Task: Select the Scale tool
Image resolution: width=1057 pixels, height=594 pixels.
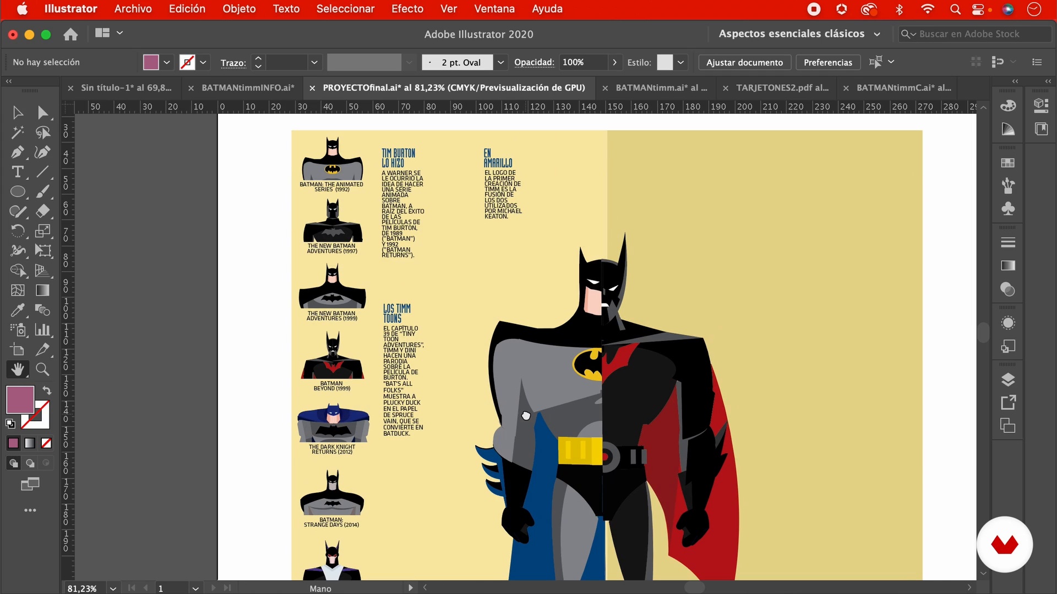Action: [x=43, y=231]
